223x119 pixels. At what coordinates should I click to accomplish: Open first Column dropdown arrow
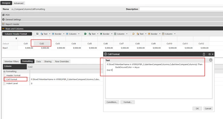point(79,34)
